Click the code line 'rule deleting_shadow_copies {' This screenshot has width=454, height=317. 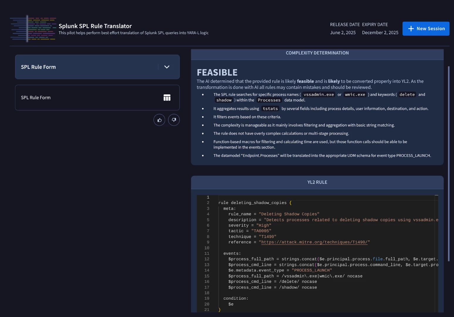(255, 203)
